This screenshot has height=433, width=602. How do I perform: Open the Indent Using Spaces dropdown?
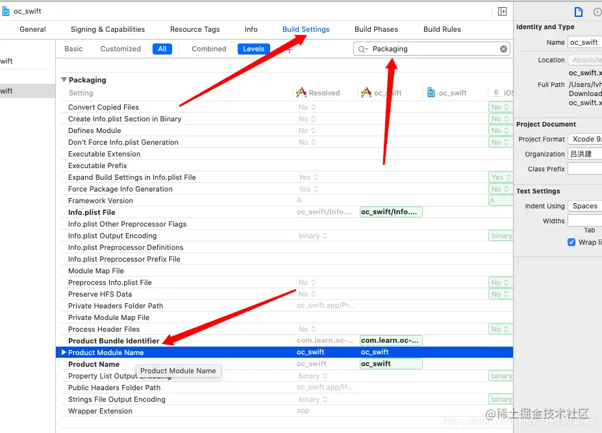point(584,206)
